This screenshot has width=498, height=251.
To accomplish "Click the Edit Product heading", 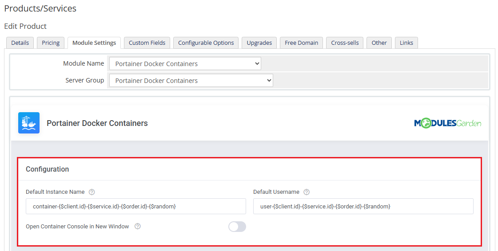I will pos(25,26).
